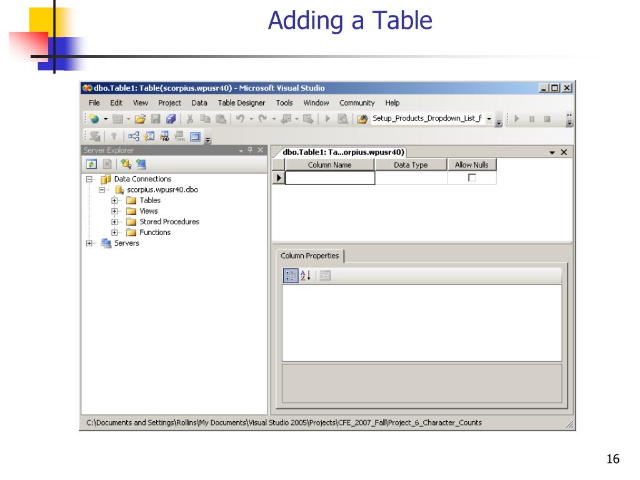Click the Categorized view icon in Column Properties
Image resolution: width=640 pixels, height=480 pixels.
[291, 276]
